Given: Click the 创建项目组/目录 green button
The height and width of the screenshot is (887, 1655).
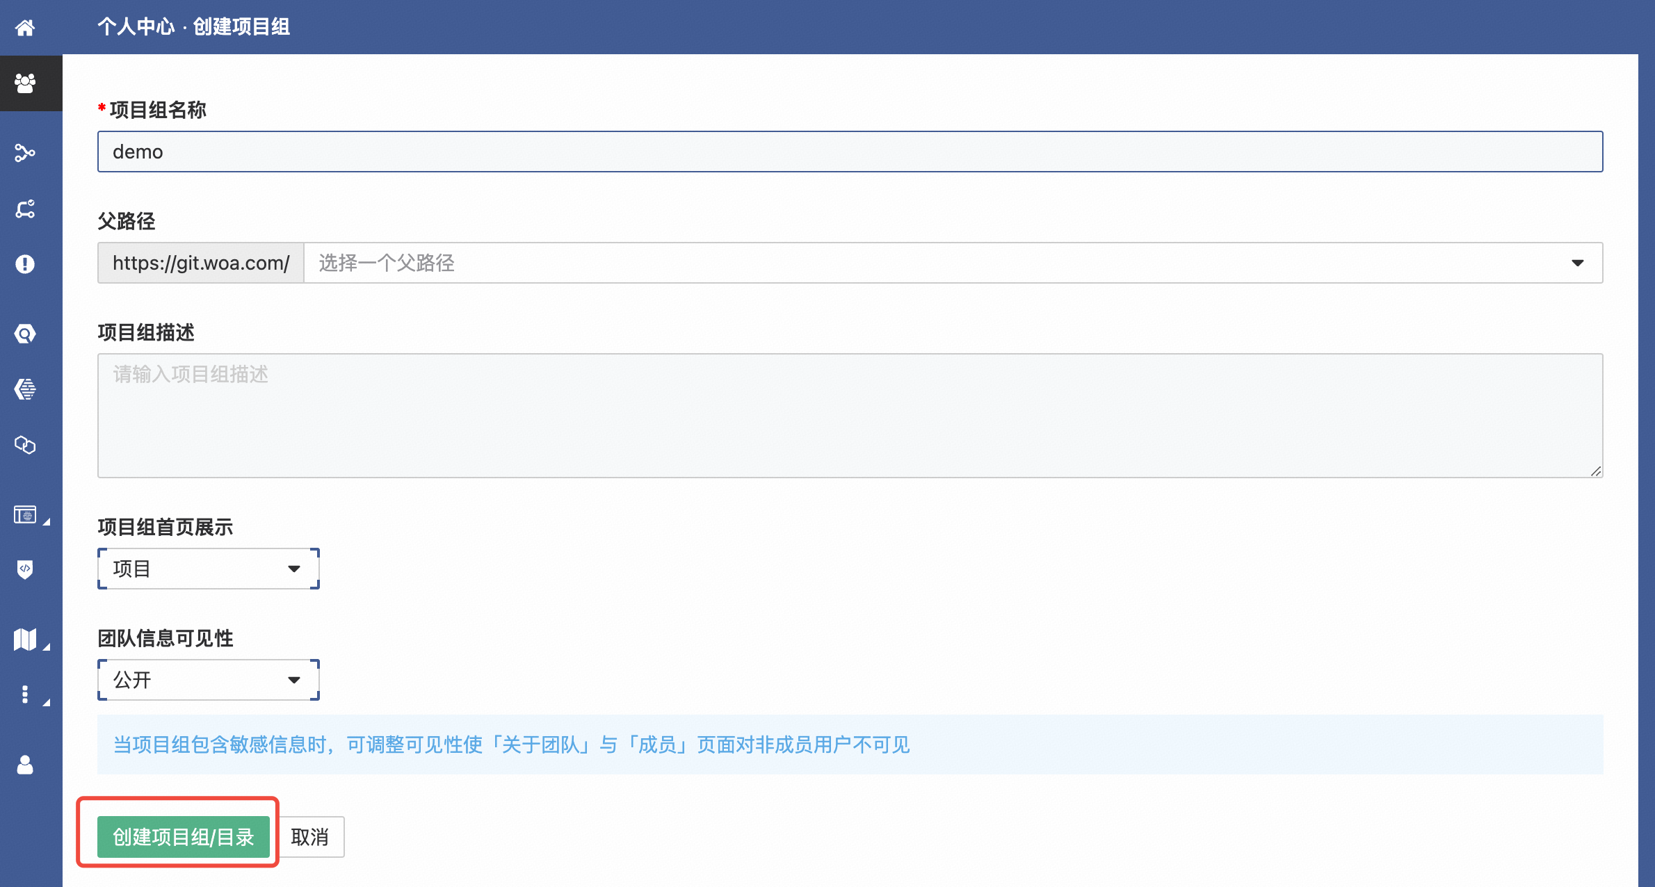Looking at the screenshot, I should pyautogui.click(x=183, y=837).
